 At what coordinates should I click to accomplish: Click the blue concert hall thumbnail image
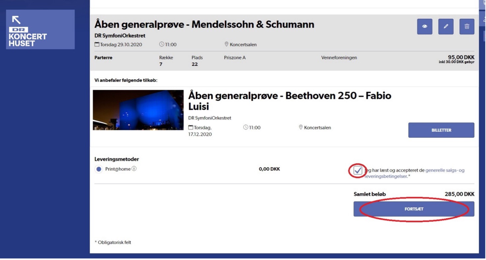[138, 110]
